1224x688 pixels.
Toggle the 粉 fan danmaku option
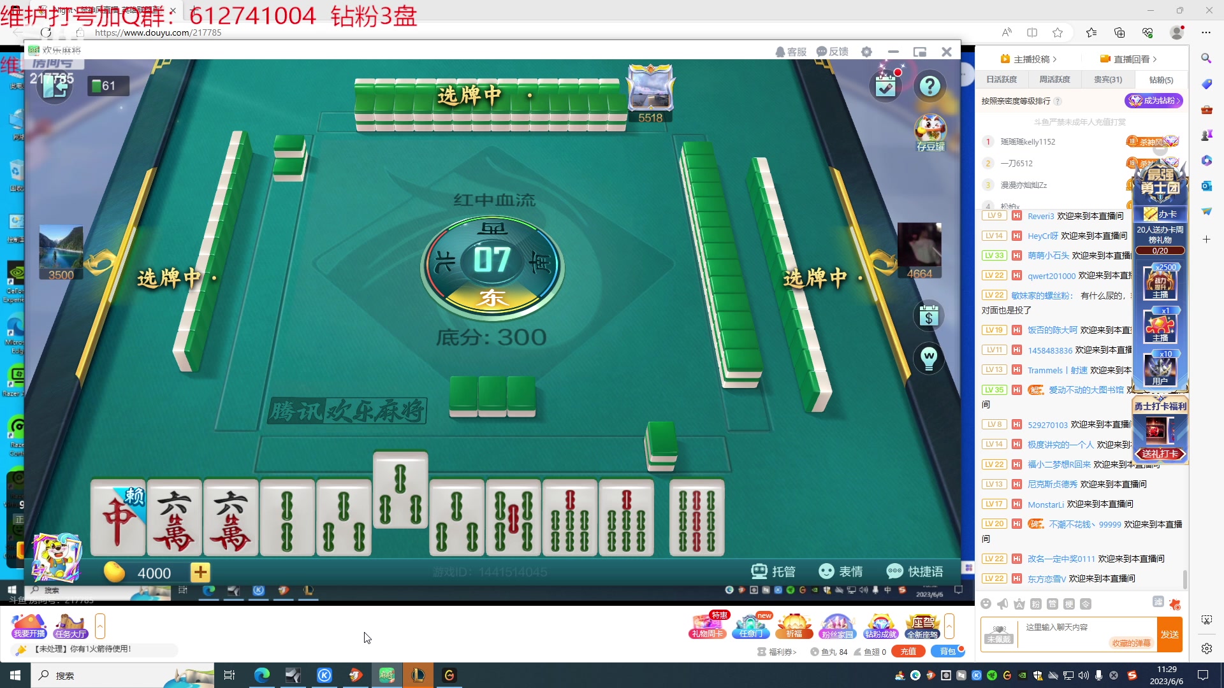pyautogui.click(x=1036, y=604)
